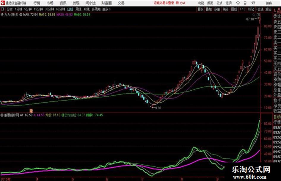Click the MA60: 36.54 value label
The height and width of the screenshot is (181, 281).
point(82,15)
